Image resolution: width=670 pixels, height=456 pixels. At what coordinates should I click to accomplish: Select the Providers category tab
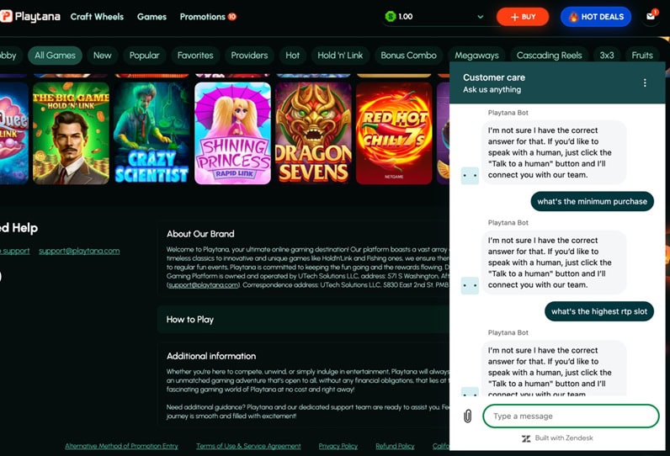[249, 56]
